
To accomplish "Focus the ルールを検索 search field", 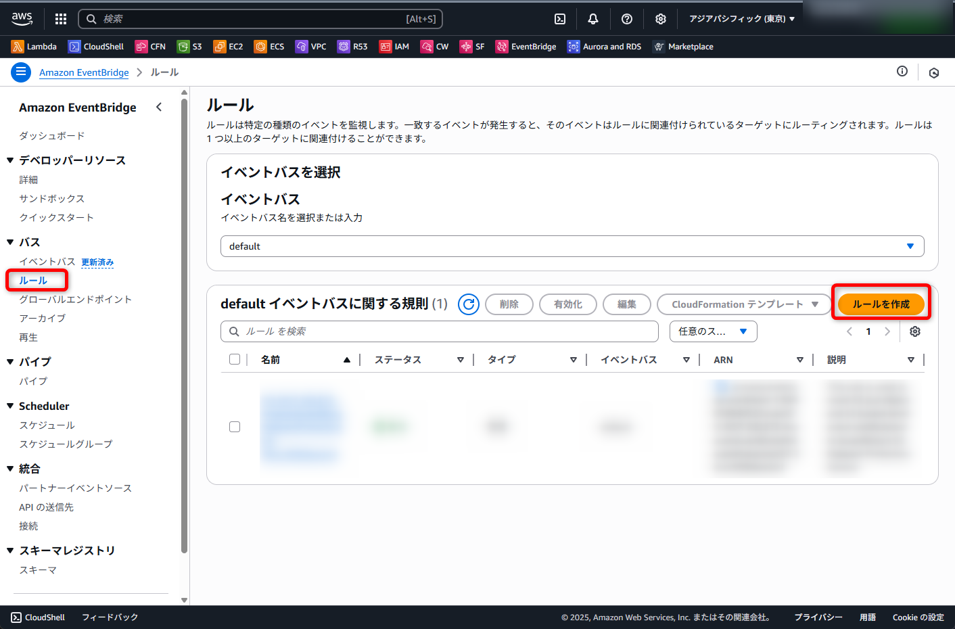I will (440, 331).
